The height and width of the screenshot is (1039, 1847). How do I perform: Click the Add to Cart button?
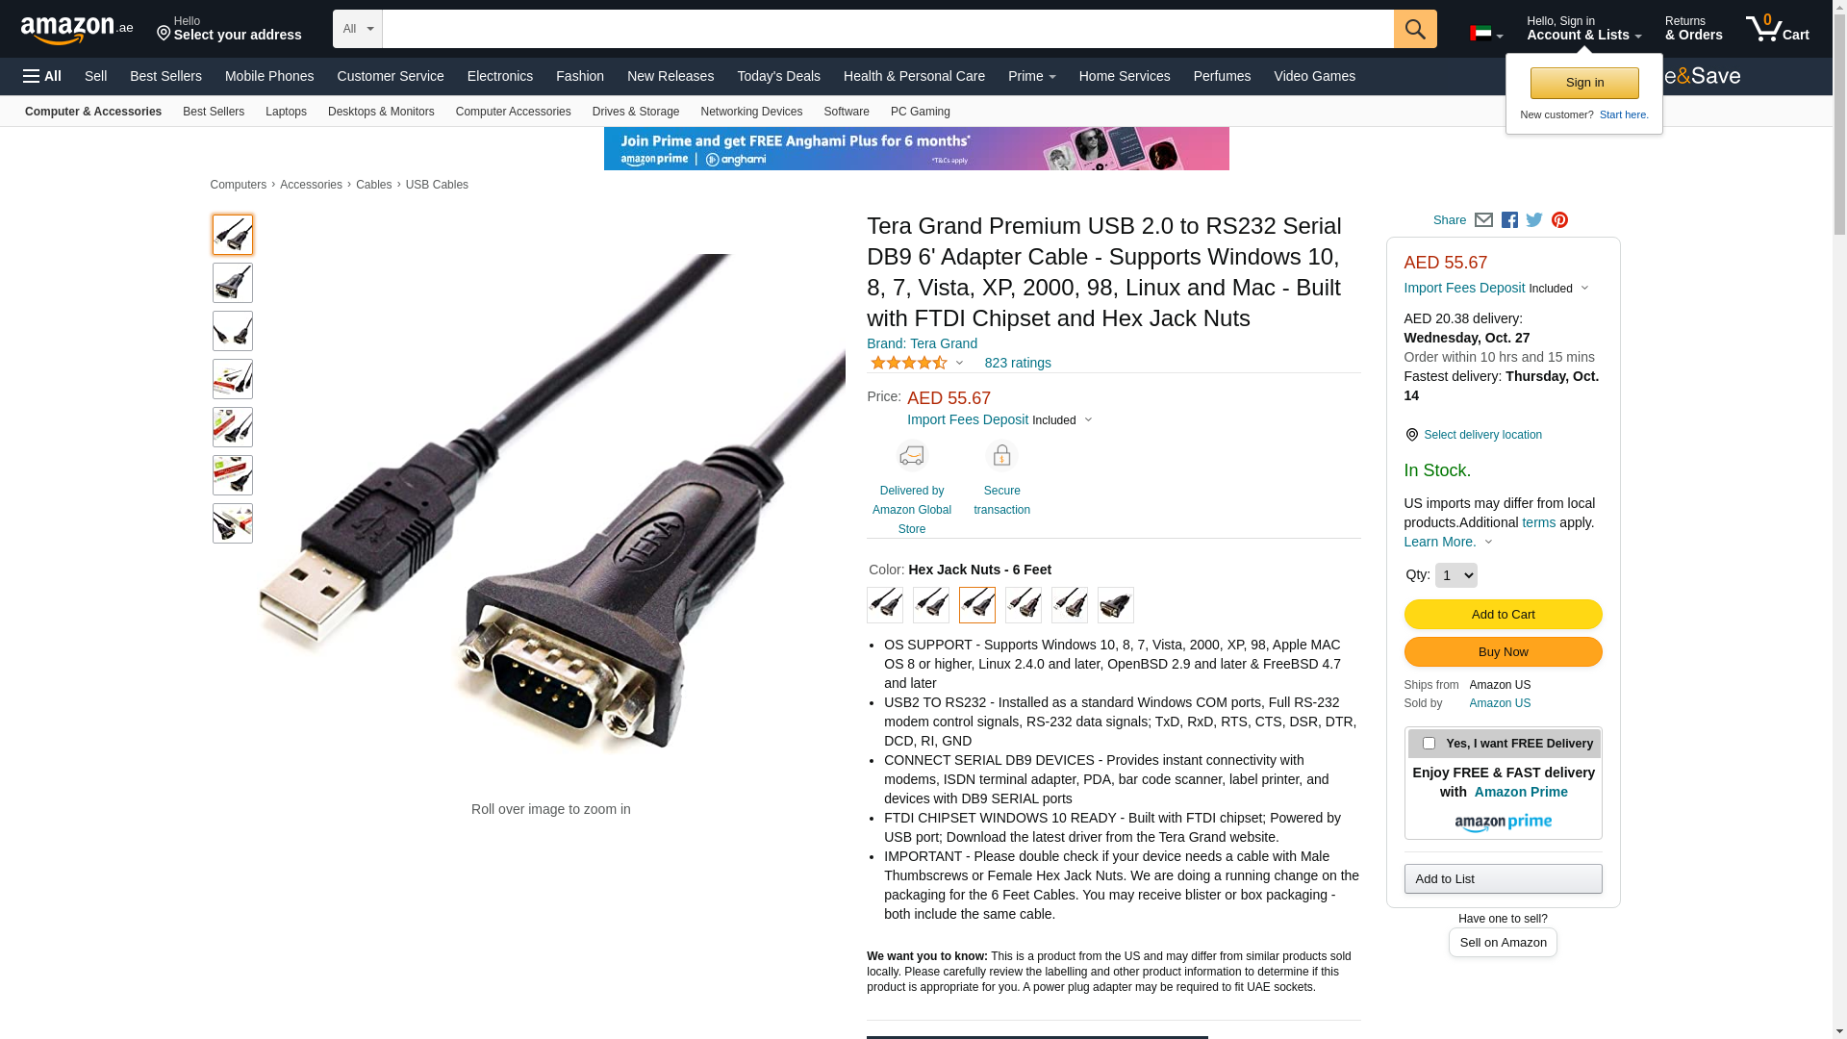click(x=1503, y=614)
